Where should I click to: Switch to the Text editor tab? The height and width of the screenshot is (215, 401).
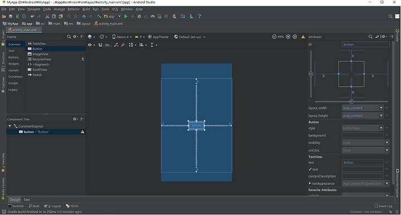(27, 199)
